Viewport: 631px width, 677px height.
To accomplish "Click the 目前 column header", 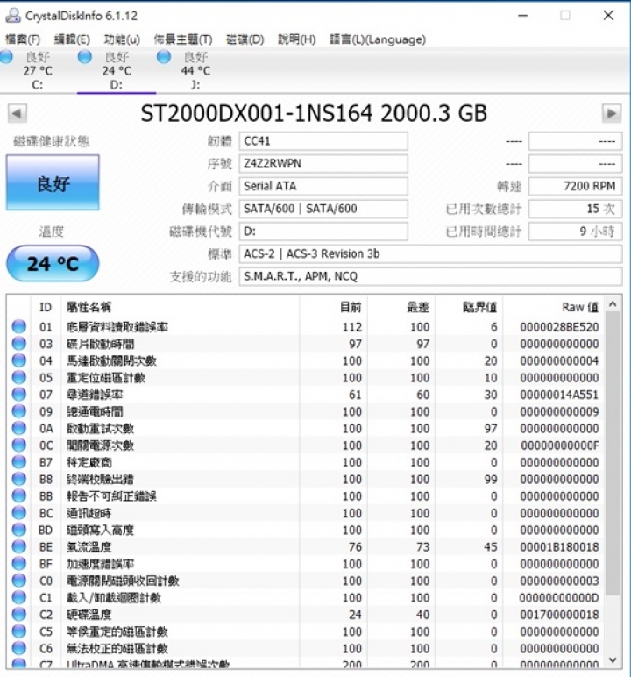I will [x=333, y=308].
